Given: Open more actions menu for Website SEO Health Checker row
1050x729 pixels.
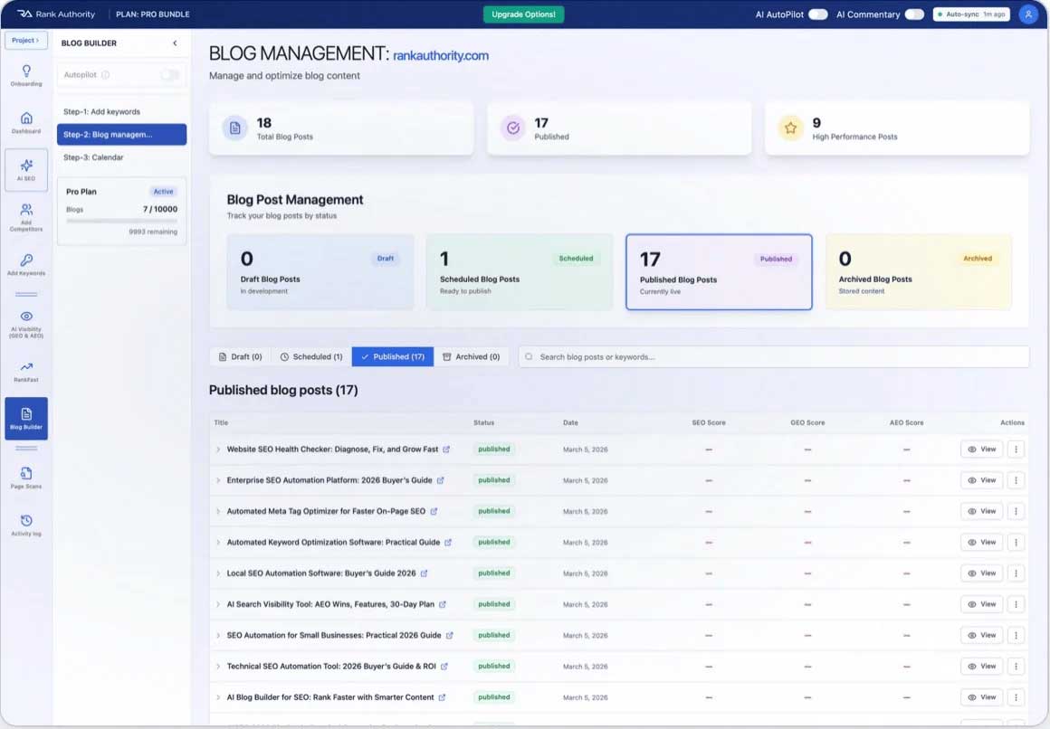Looking at the screenshot, I should [1016, 450].
